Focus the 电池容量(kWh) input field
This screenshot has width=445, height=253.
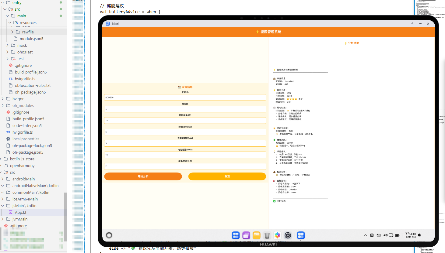click(x=185, y=155)
